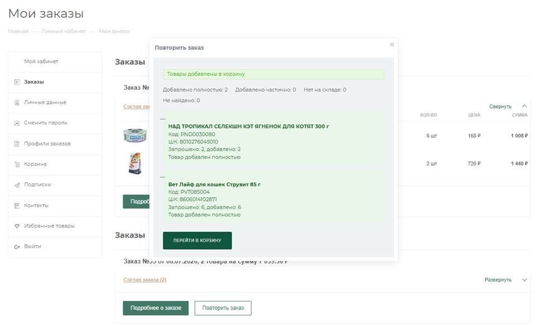Click the Профили заказов icon

click(x=17, y=143)
